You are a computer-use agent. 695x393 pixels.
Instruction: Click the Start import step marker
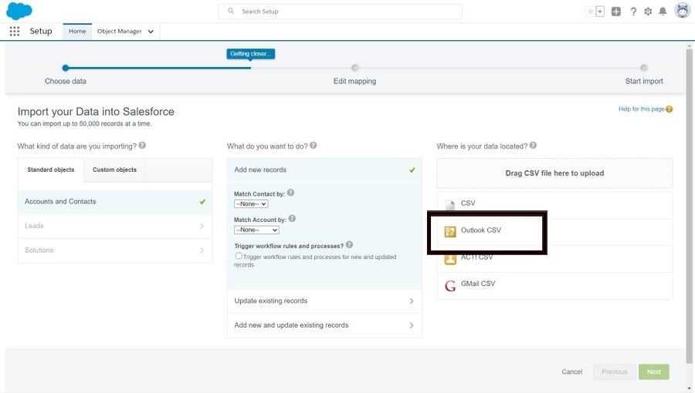pyautogui.click(x=644, y=68)
